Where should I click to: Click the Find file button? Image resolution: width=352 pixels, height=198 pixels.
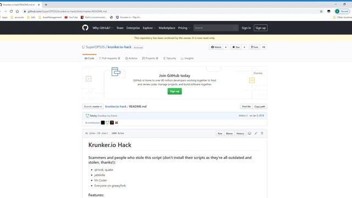246,106
